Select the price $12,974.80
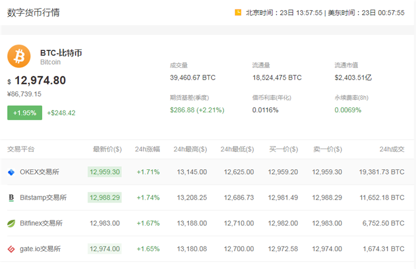The image size is (416, 269). [37, 81]
